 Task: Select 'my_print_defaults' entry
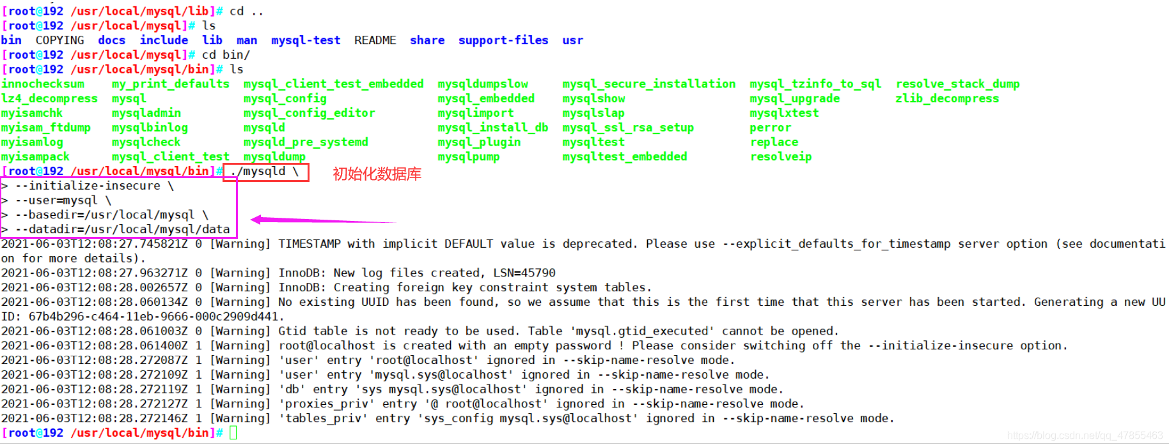point(171,84)
